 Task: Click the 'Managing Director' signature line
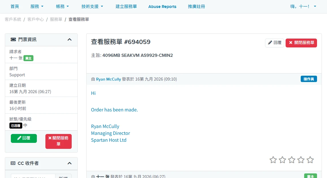point(110,133)
